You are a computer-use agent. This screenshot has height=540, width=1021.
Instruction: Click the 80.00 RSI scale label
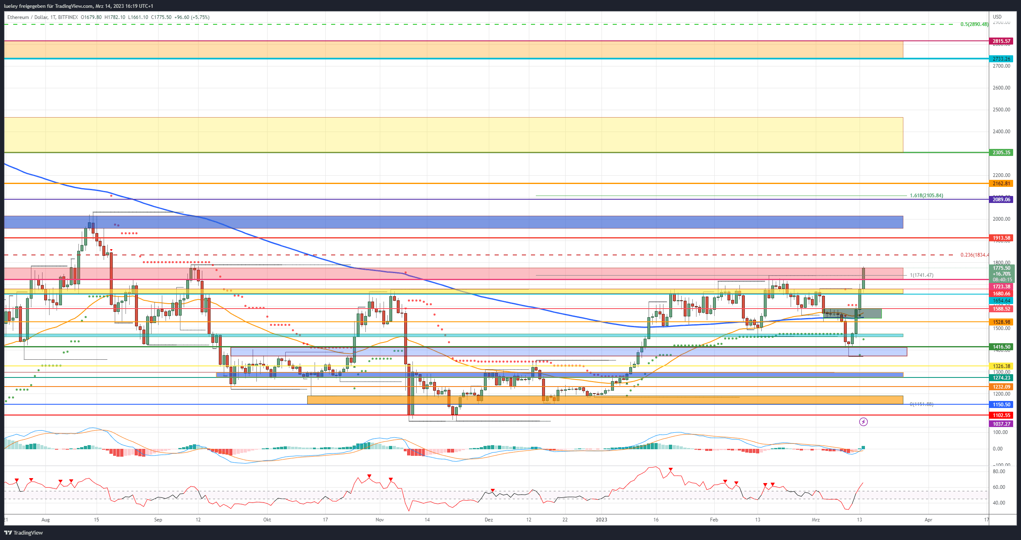tap(999, 472)
